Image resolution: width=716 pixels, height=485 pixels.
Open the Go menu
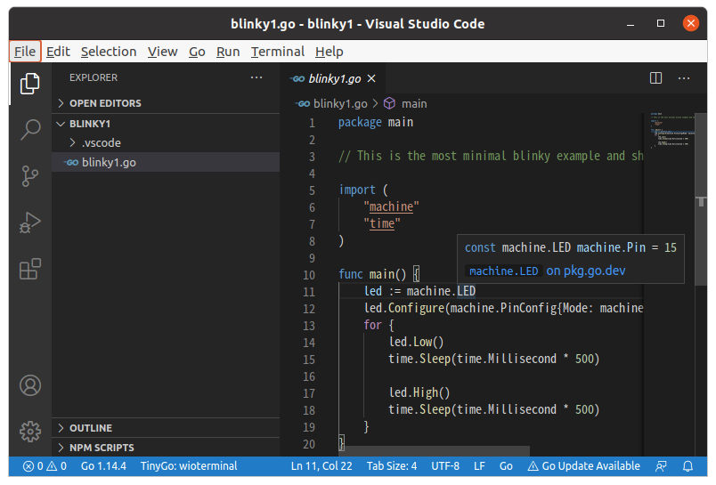tap(197, 52)
